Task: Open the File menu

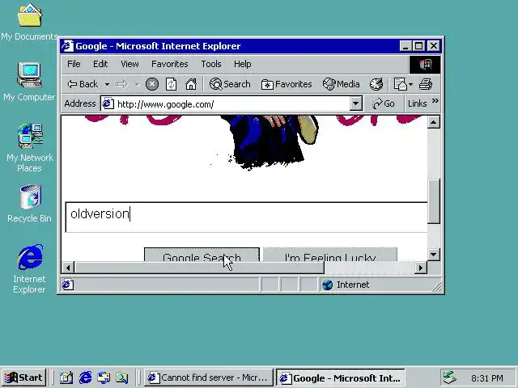Action: [74, 64]
